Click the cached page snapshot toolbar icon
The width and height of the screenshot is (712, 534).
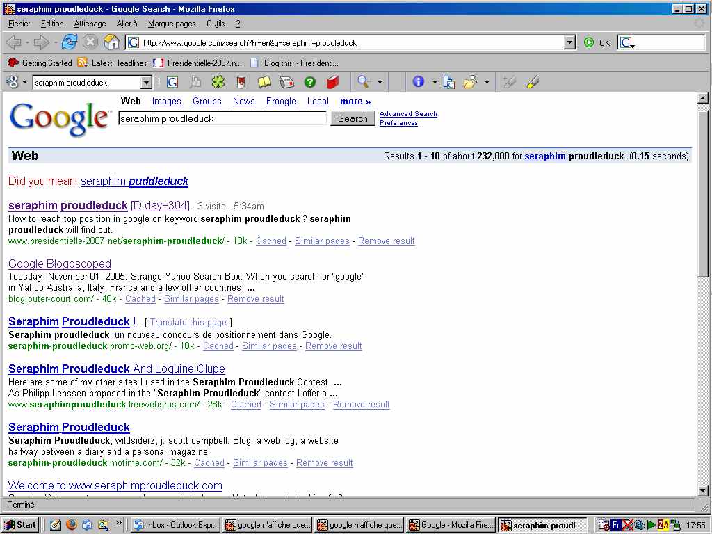[448, 82]
